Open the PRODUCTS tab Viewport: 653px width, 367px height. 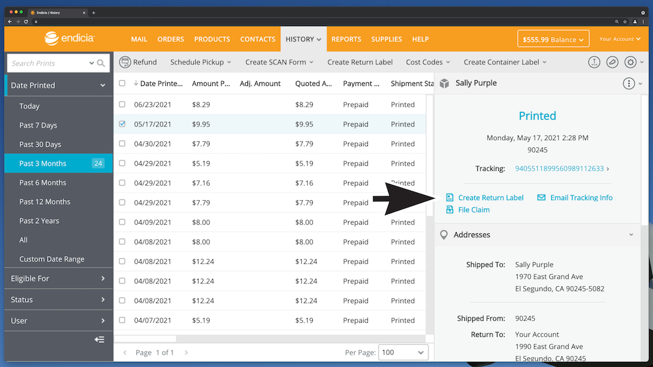click(212, 39)
